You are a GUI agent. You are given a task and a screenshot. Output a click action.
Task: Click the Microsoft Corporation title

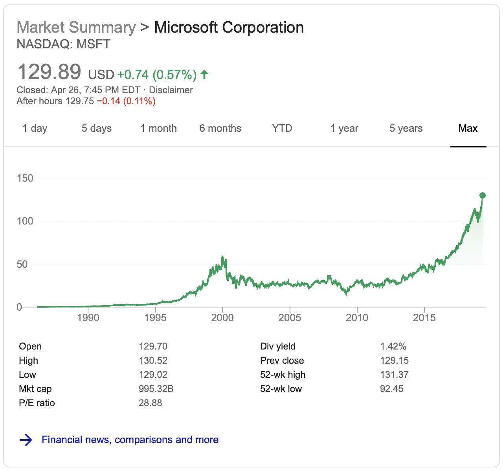(x=229, y=28)
